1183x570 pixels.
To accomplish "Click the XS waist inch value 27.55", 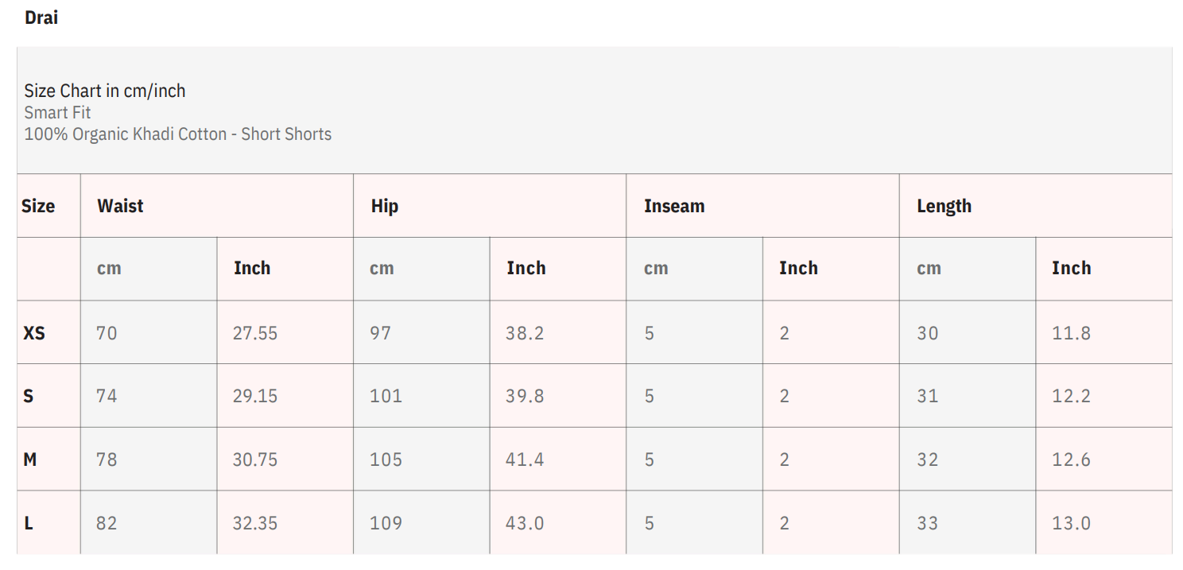I will click(x=254, y=333).
